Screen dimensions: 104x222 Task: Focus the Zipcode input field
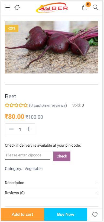tap(27, 155)
